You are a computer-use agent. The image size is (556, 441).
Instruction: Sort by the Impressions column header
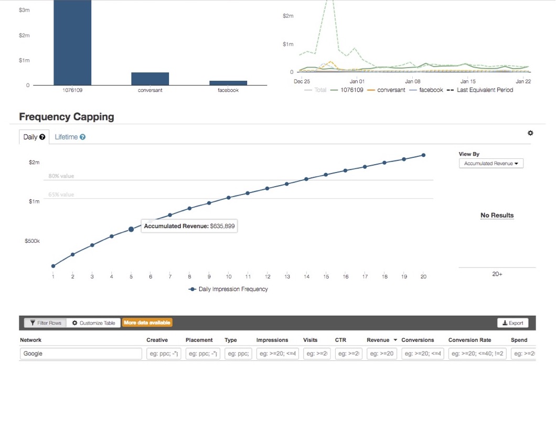[272, 340]
